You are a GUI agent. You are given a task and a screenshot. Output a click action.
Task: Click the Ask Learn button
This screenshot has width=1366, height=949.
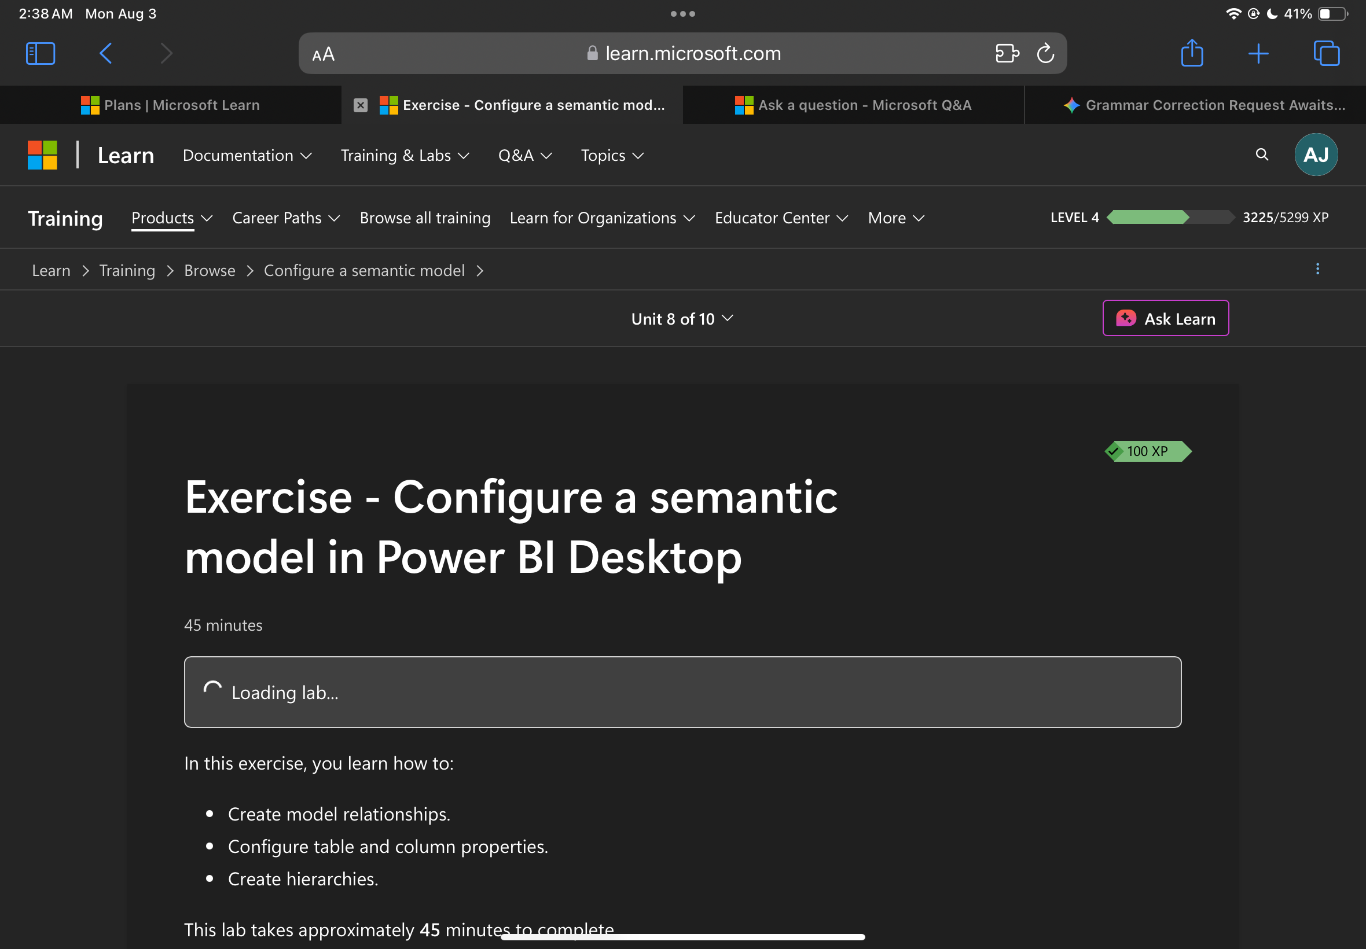(1166, 318)
